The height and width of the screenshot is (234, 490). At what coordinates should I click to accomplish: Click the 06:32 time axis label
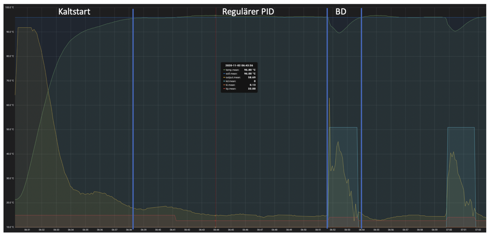tap(42, 230)
